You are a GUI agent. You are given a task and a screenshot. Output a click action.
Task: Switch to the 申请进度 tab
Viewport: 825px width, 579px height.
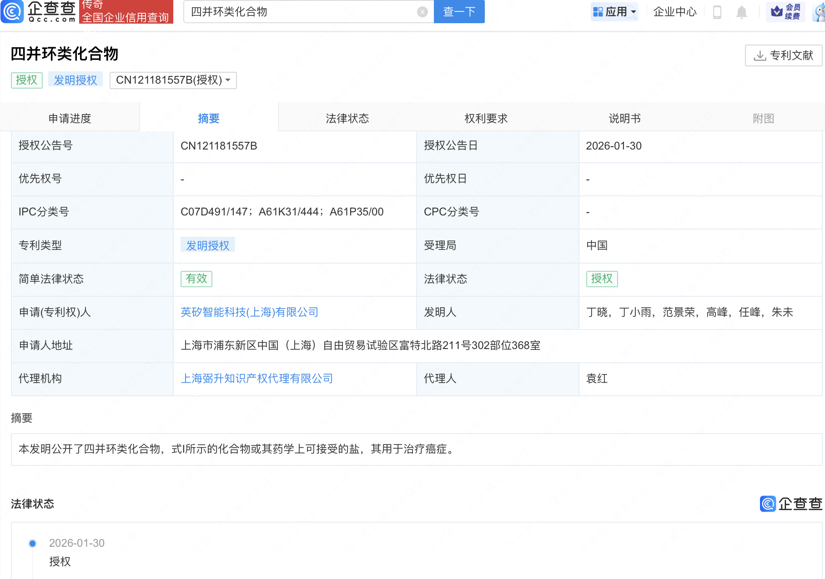tap(70, 119)
